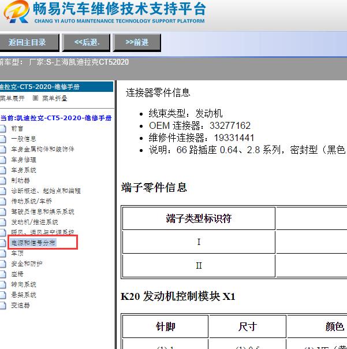Click 端子类型标识符 table header
Viewport: 347px width, 349px height.
click(199, 218)
